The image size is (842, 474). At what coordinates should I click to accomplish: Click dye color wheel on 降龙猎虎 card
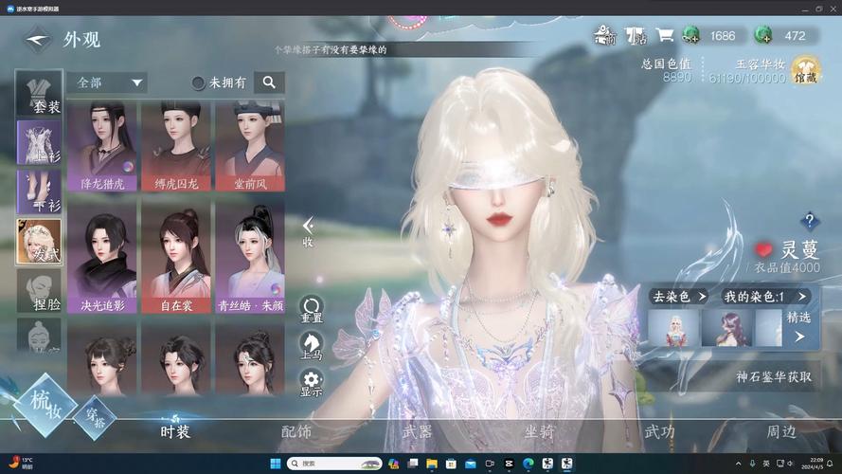point(128,167)
